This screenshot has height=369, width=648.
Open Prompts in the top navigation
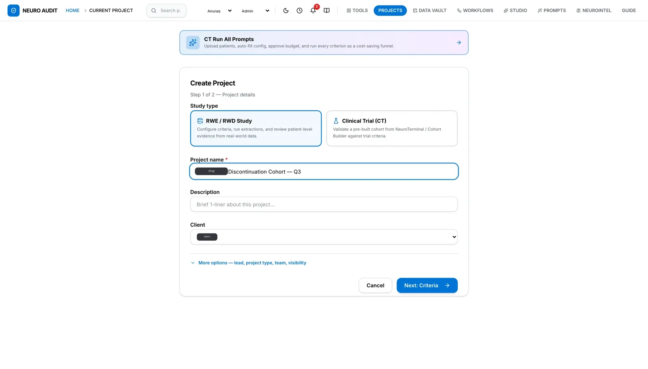pos(552,11)
